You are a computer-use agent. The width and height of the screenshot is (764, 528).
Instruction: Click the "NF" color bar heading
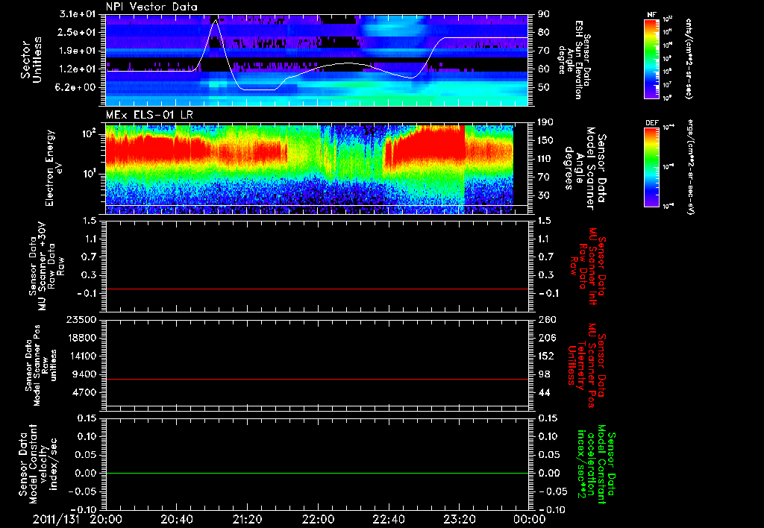click(x=651, y=15)
